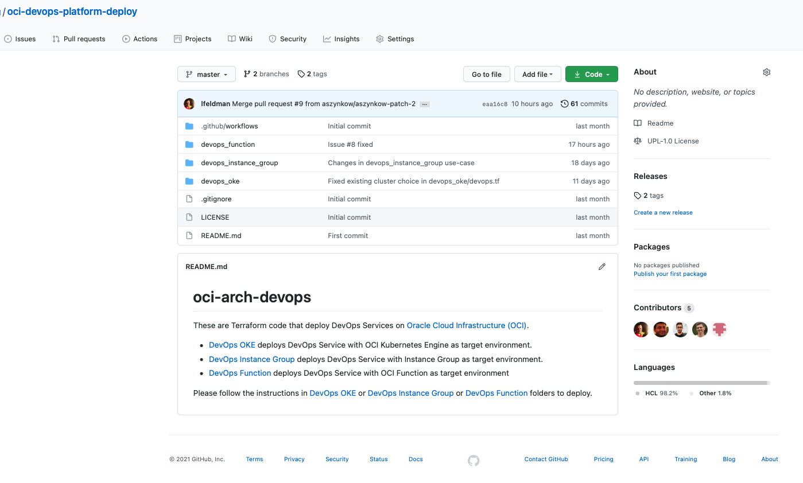Click the languages percentage bar
This screenshot has width=803, height=483.
pyautogui.click(x=702, y=383)
